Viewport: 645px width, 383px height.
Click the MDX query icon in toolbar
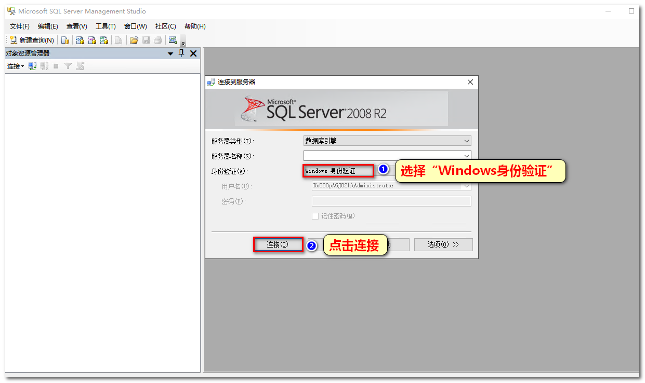[x=80, y=40]
